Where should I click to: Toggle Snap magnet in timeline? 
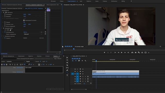pos(76,61)
